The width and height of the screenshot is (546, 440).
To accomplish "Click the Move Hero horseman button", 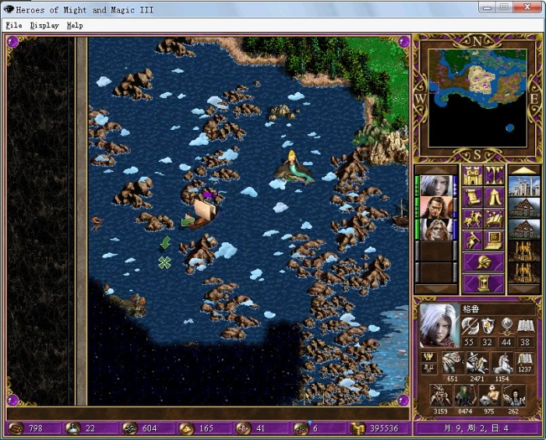I will tap(472, 219).
